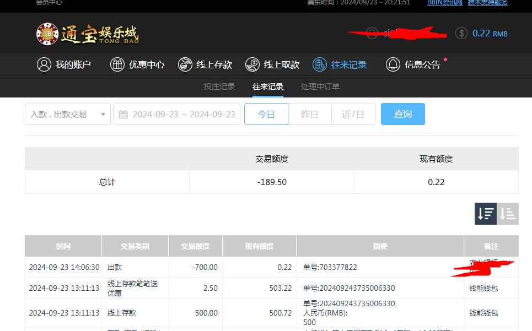Click the descending sort icon
The width and height of the screenshot is (532, 331).
[x=485, y=214]
